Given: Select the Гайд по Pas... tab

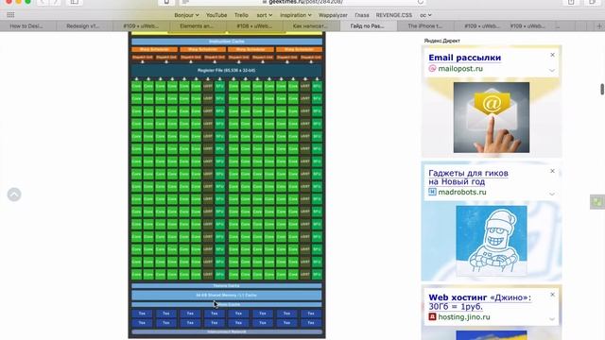Looking at the screenshot, I should [x=368, y=26].
